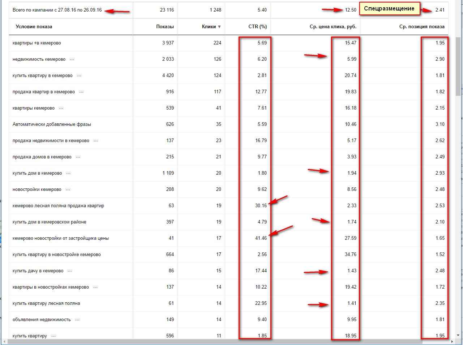Sort by the 'Показы' column header
The width and height of the screenshot is (463, 345).
point(165,26)
